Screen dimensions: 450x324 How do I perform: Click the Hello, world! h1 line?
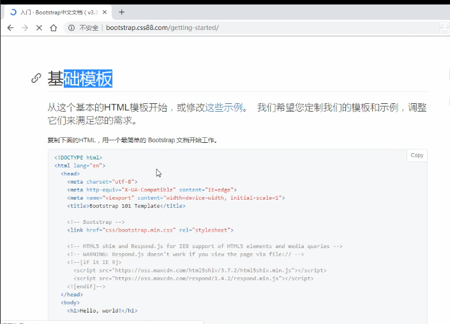coord(102,311)
